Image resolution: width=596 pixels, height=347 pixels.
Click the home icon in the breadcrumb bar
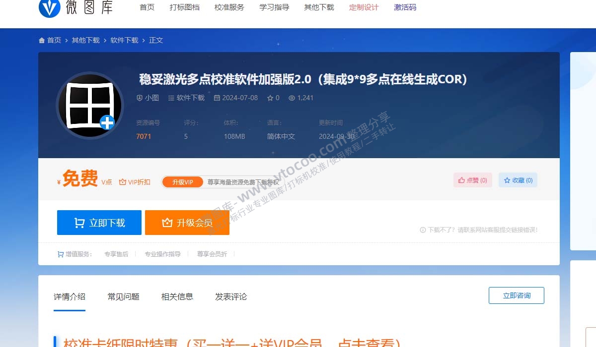(42, 40)
